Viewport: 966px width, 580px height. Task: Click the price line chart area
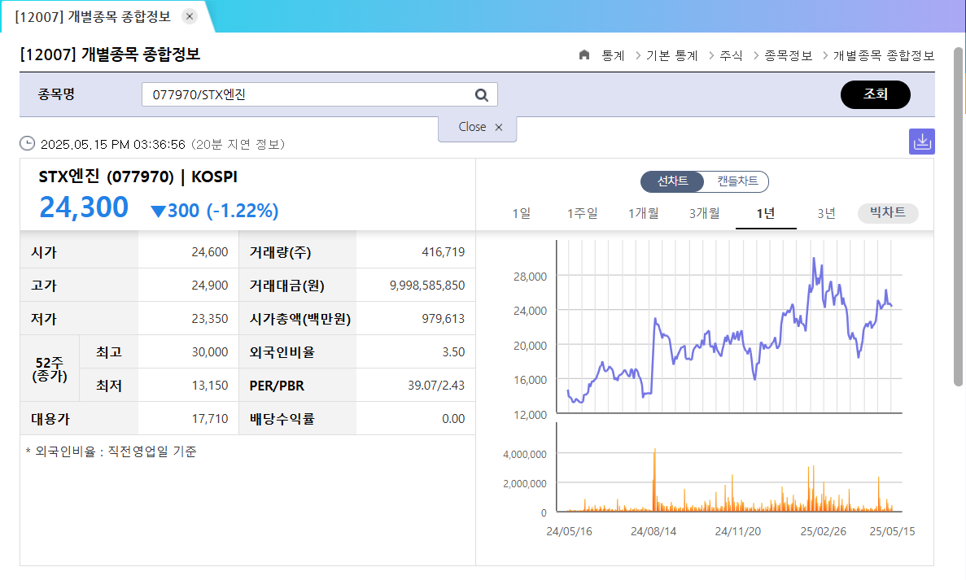pyautogui.click(x=729, y=327)
